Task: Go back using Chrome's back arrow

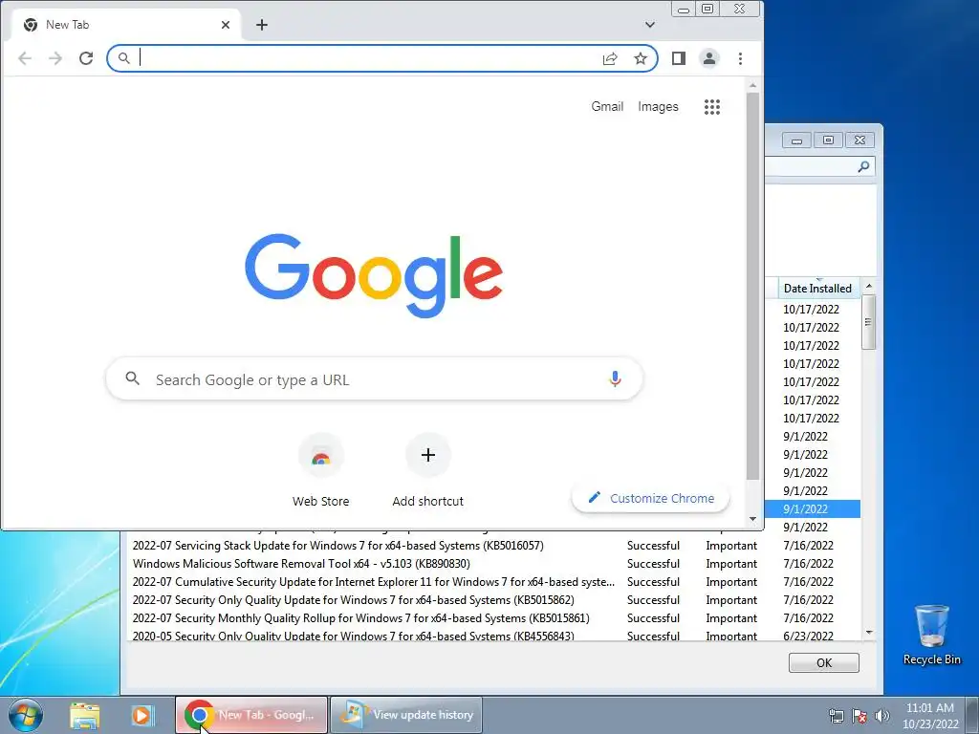Action: [25, 58]
